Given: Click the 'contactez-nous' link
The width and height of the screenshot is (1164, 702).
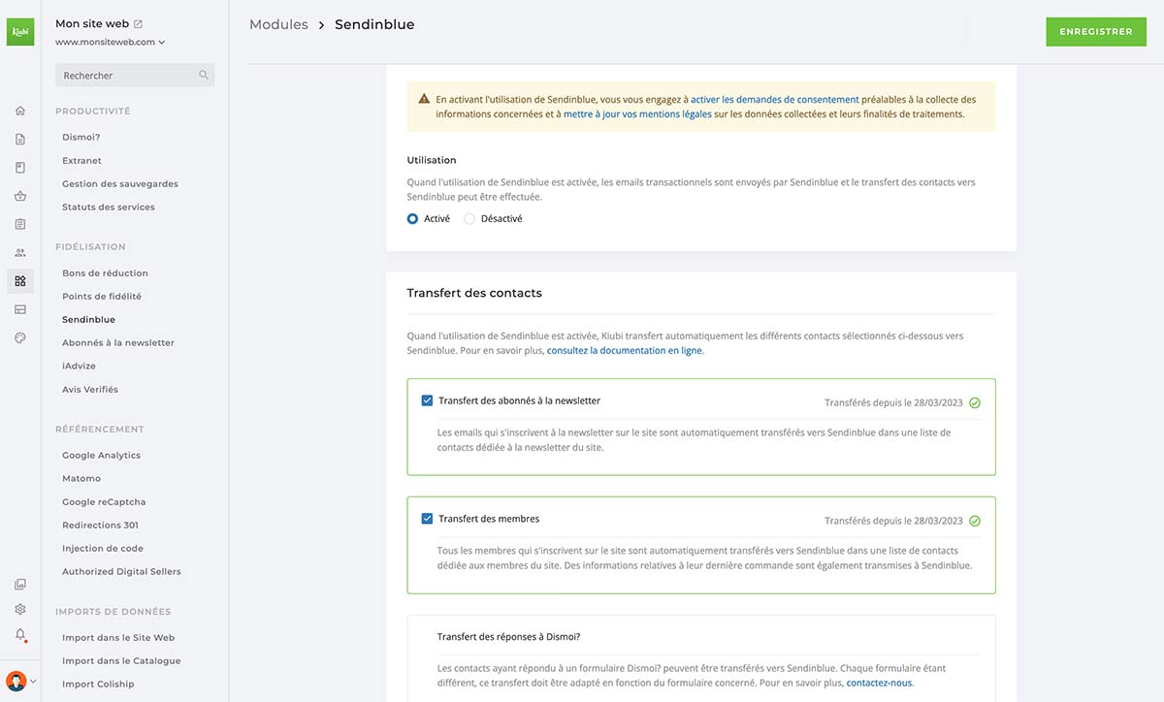Looking at the screenshot, I should pyautogui.click(x=879, y=684).
